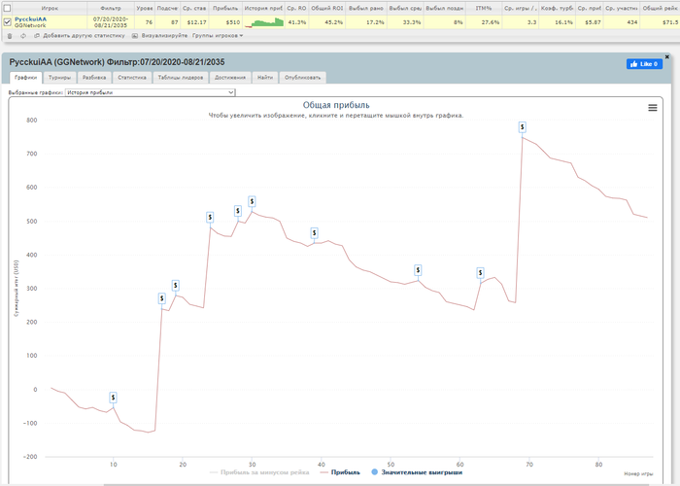Sort by the 'Игрок' column header
This screenshot has height=486, width=680.
tap(50, 8)
